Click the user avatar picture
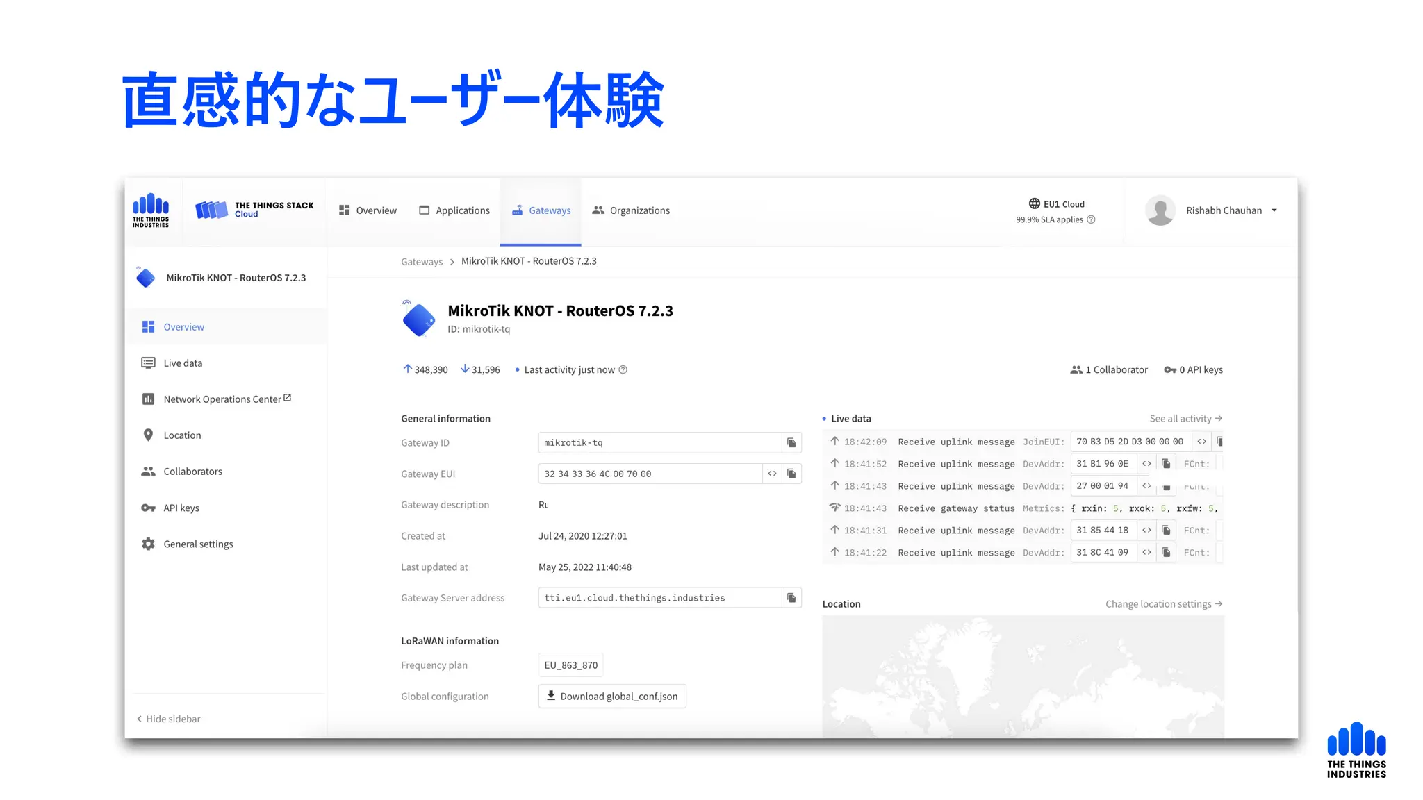1423x800 pixels. (x=1160, y=210)
